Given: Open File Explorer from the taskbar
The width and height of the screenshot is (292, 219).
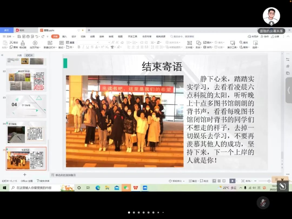Looking at the screenshot, I should pyautogui.click(x=107, y=188).
